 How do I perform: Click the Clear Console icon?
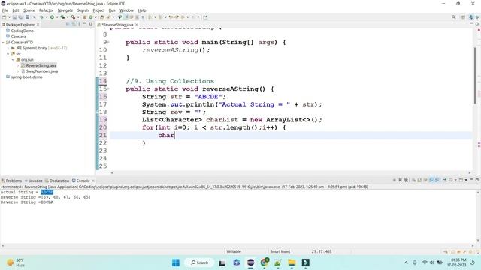click(413, 180)
